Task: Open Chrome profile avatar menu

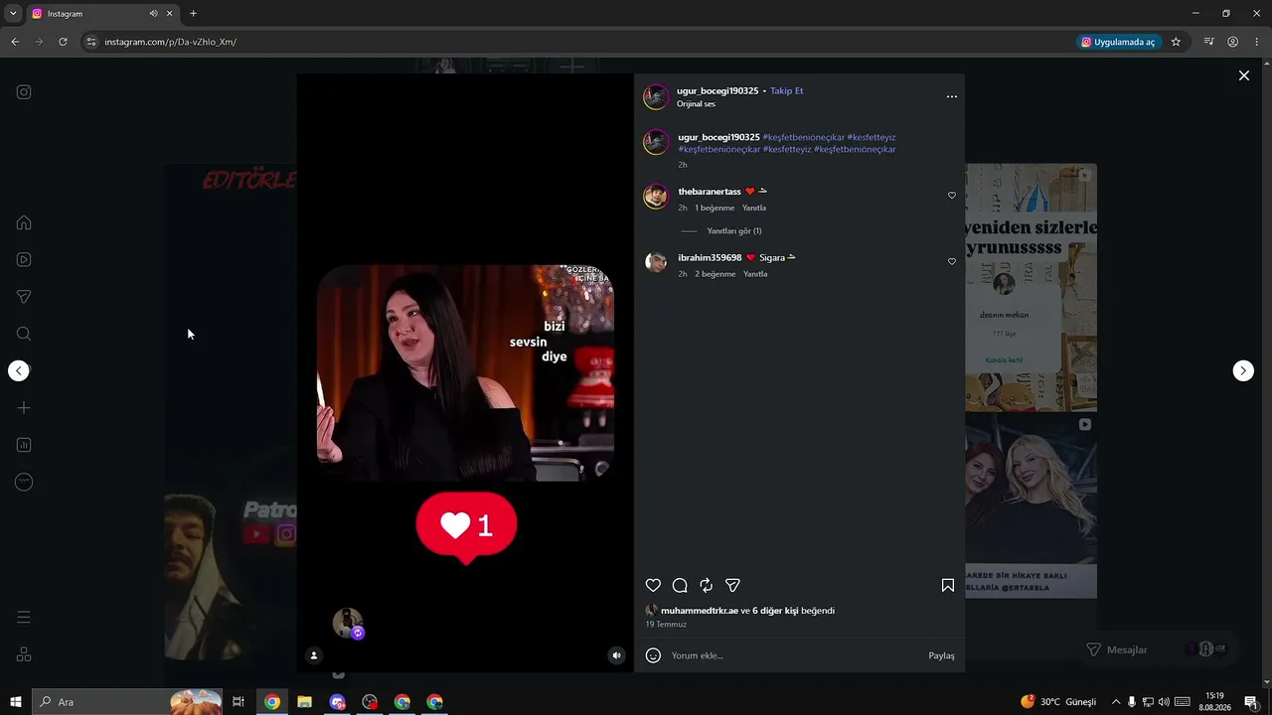Action: (1232, 42)
